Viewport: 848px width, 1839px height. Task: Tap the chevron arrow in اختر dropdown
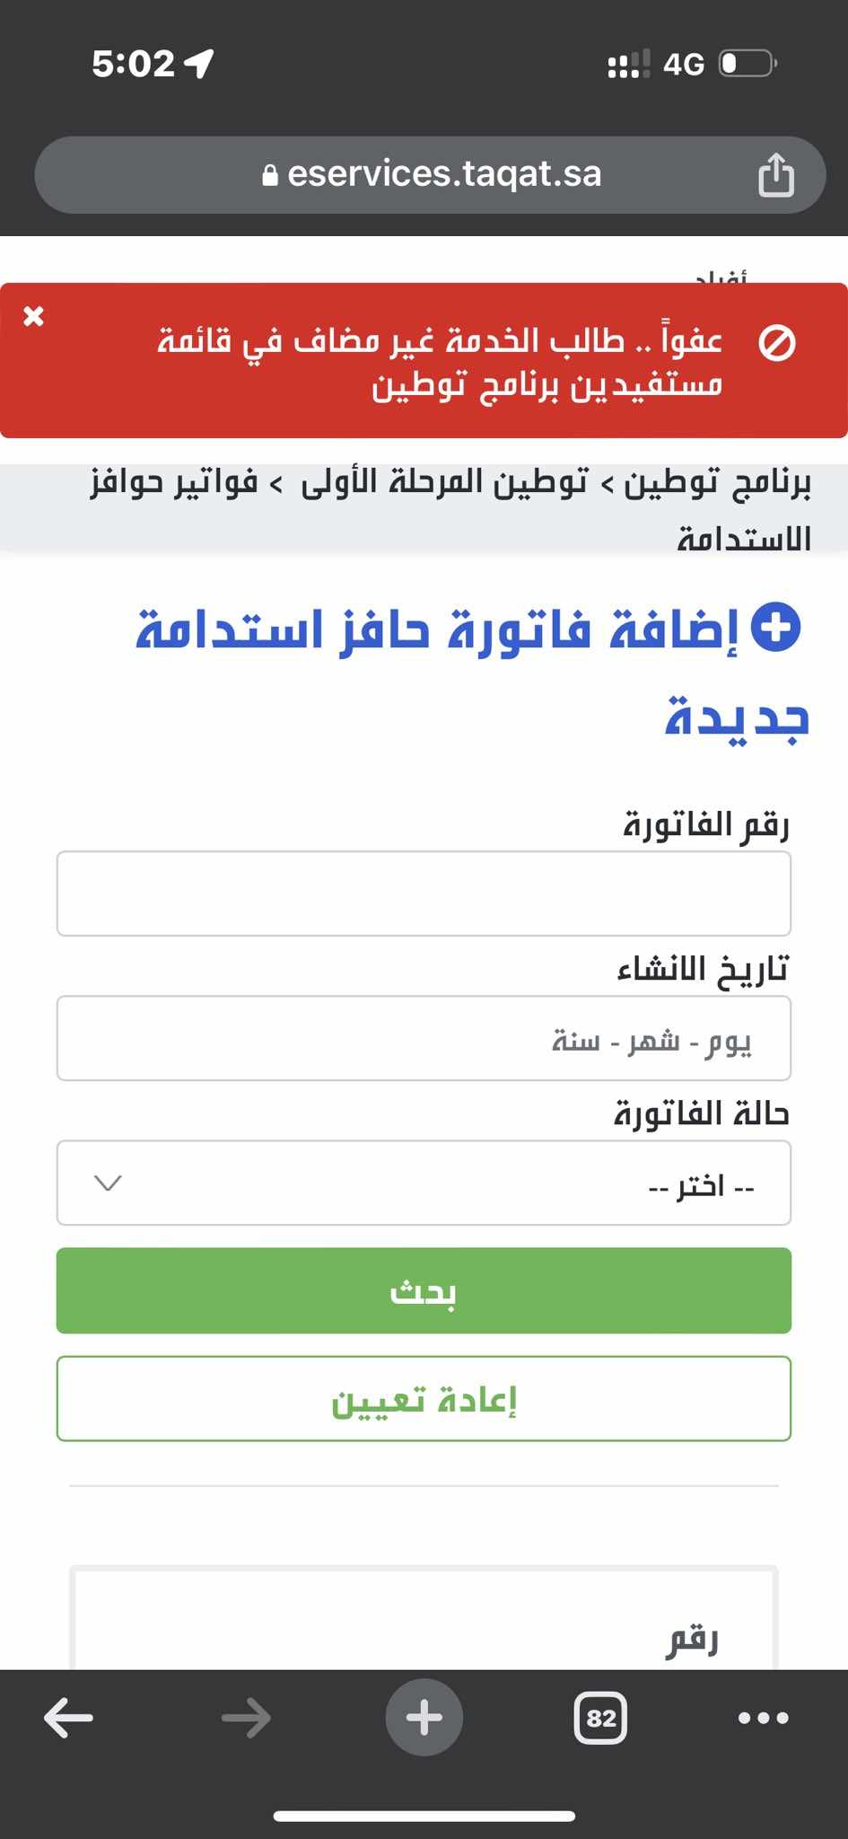(x=108, y=1183)
